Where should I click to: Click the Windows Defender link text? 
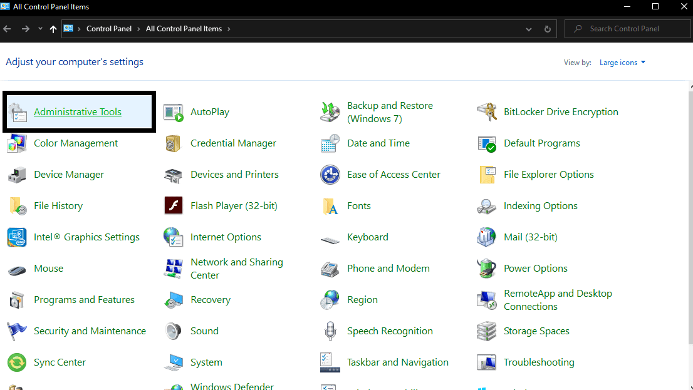(232, 386)
